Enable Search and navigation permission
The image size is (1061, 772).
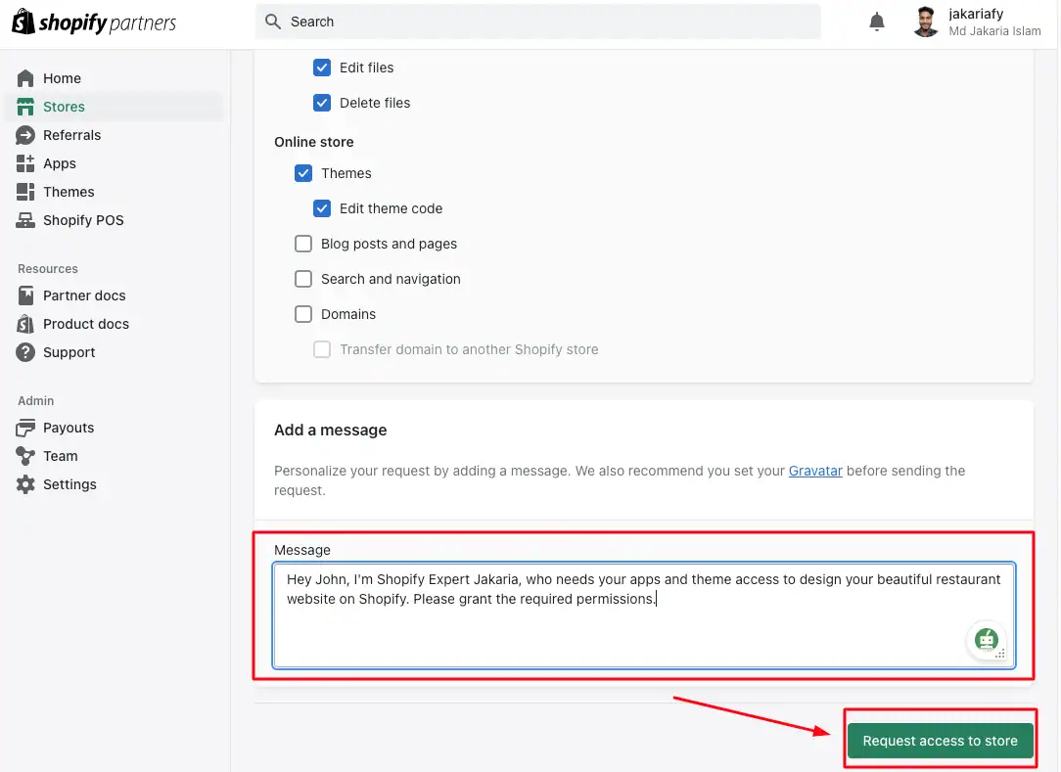click(x=303, y=279)
